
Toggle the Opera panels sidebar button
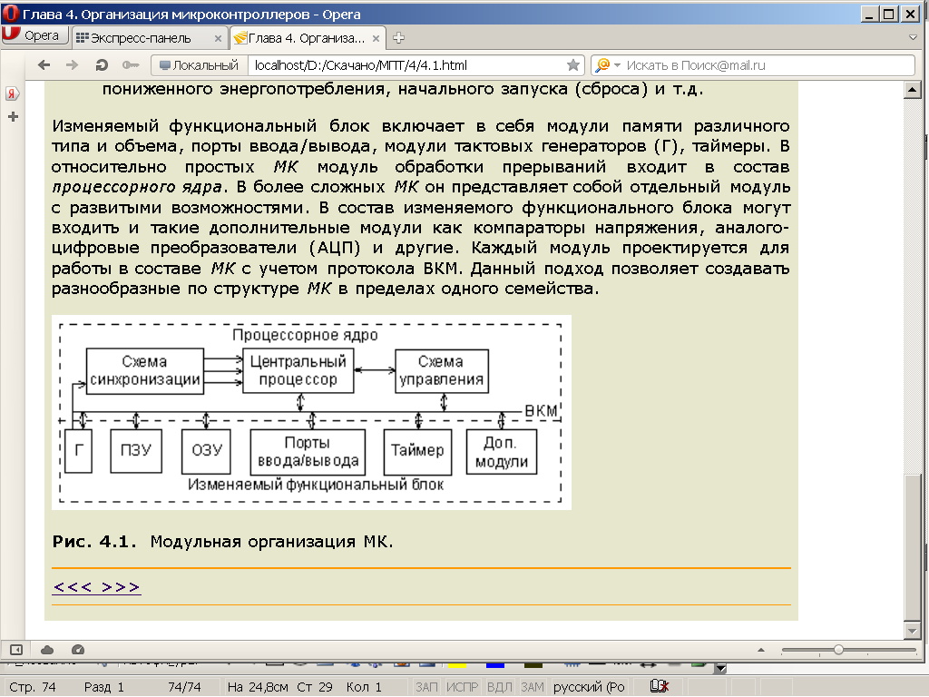pos(16,650)
